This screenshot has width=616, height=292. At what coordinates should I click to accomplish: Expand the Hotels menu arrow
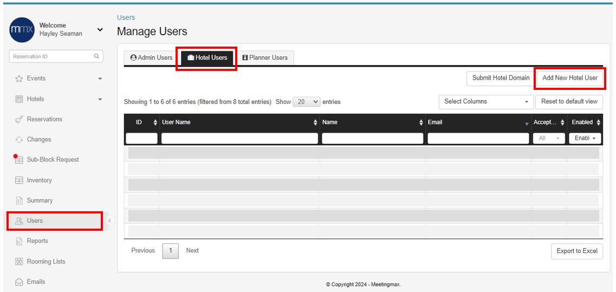(x=100, y=99)
